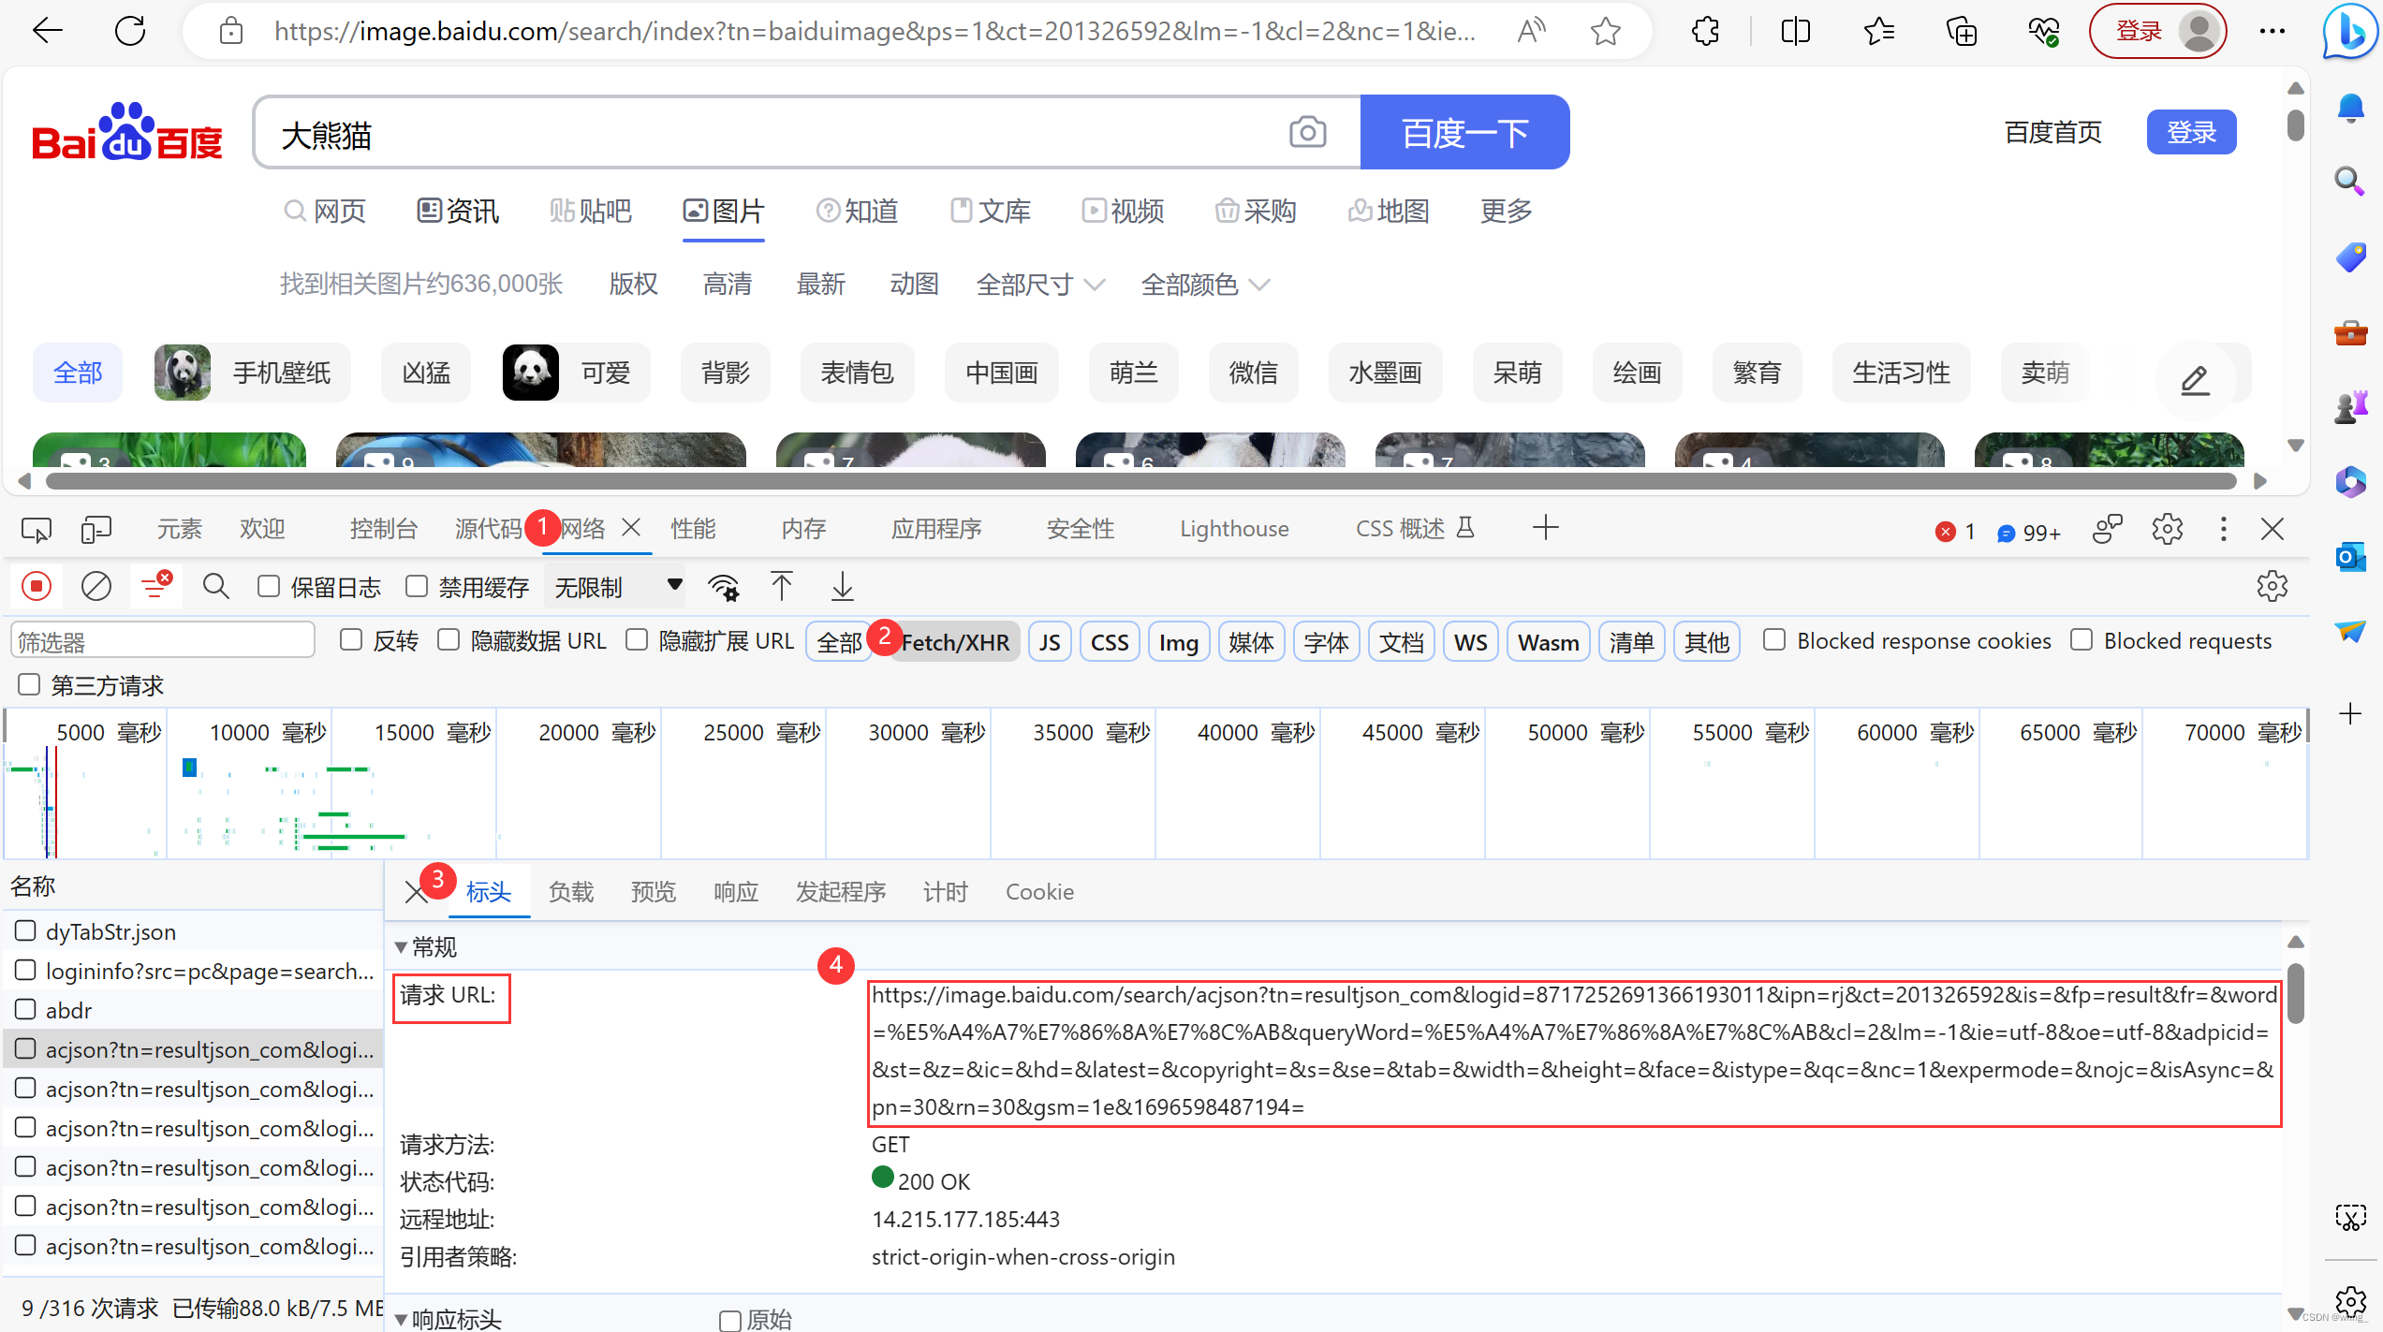Image resolution: width=2383 pixels, height=1332 pixels.
Task: Toggle device emulation icon in DevTools
Action: point(96,529)
